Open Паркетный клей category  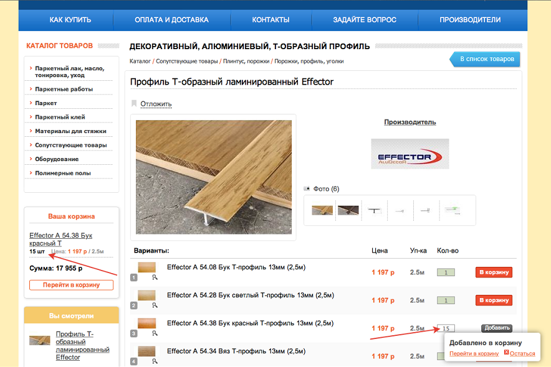(x=60, y=117)
